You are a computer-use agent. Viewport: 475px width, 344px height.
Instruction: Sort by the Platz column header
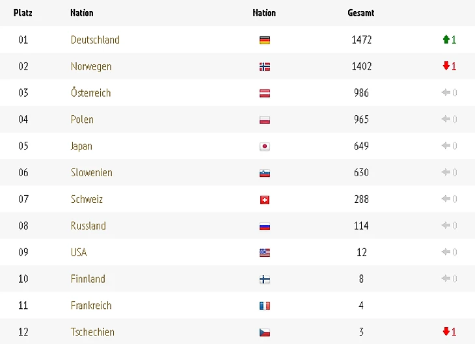coord(23,13)
